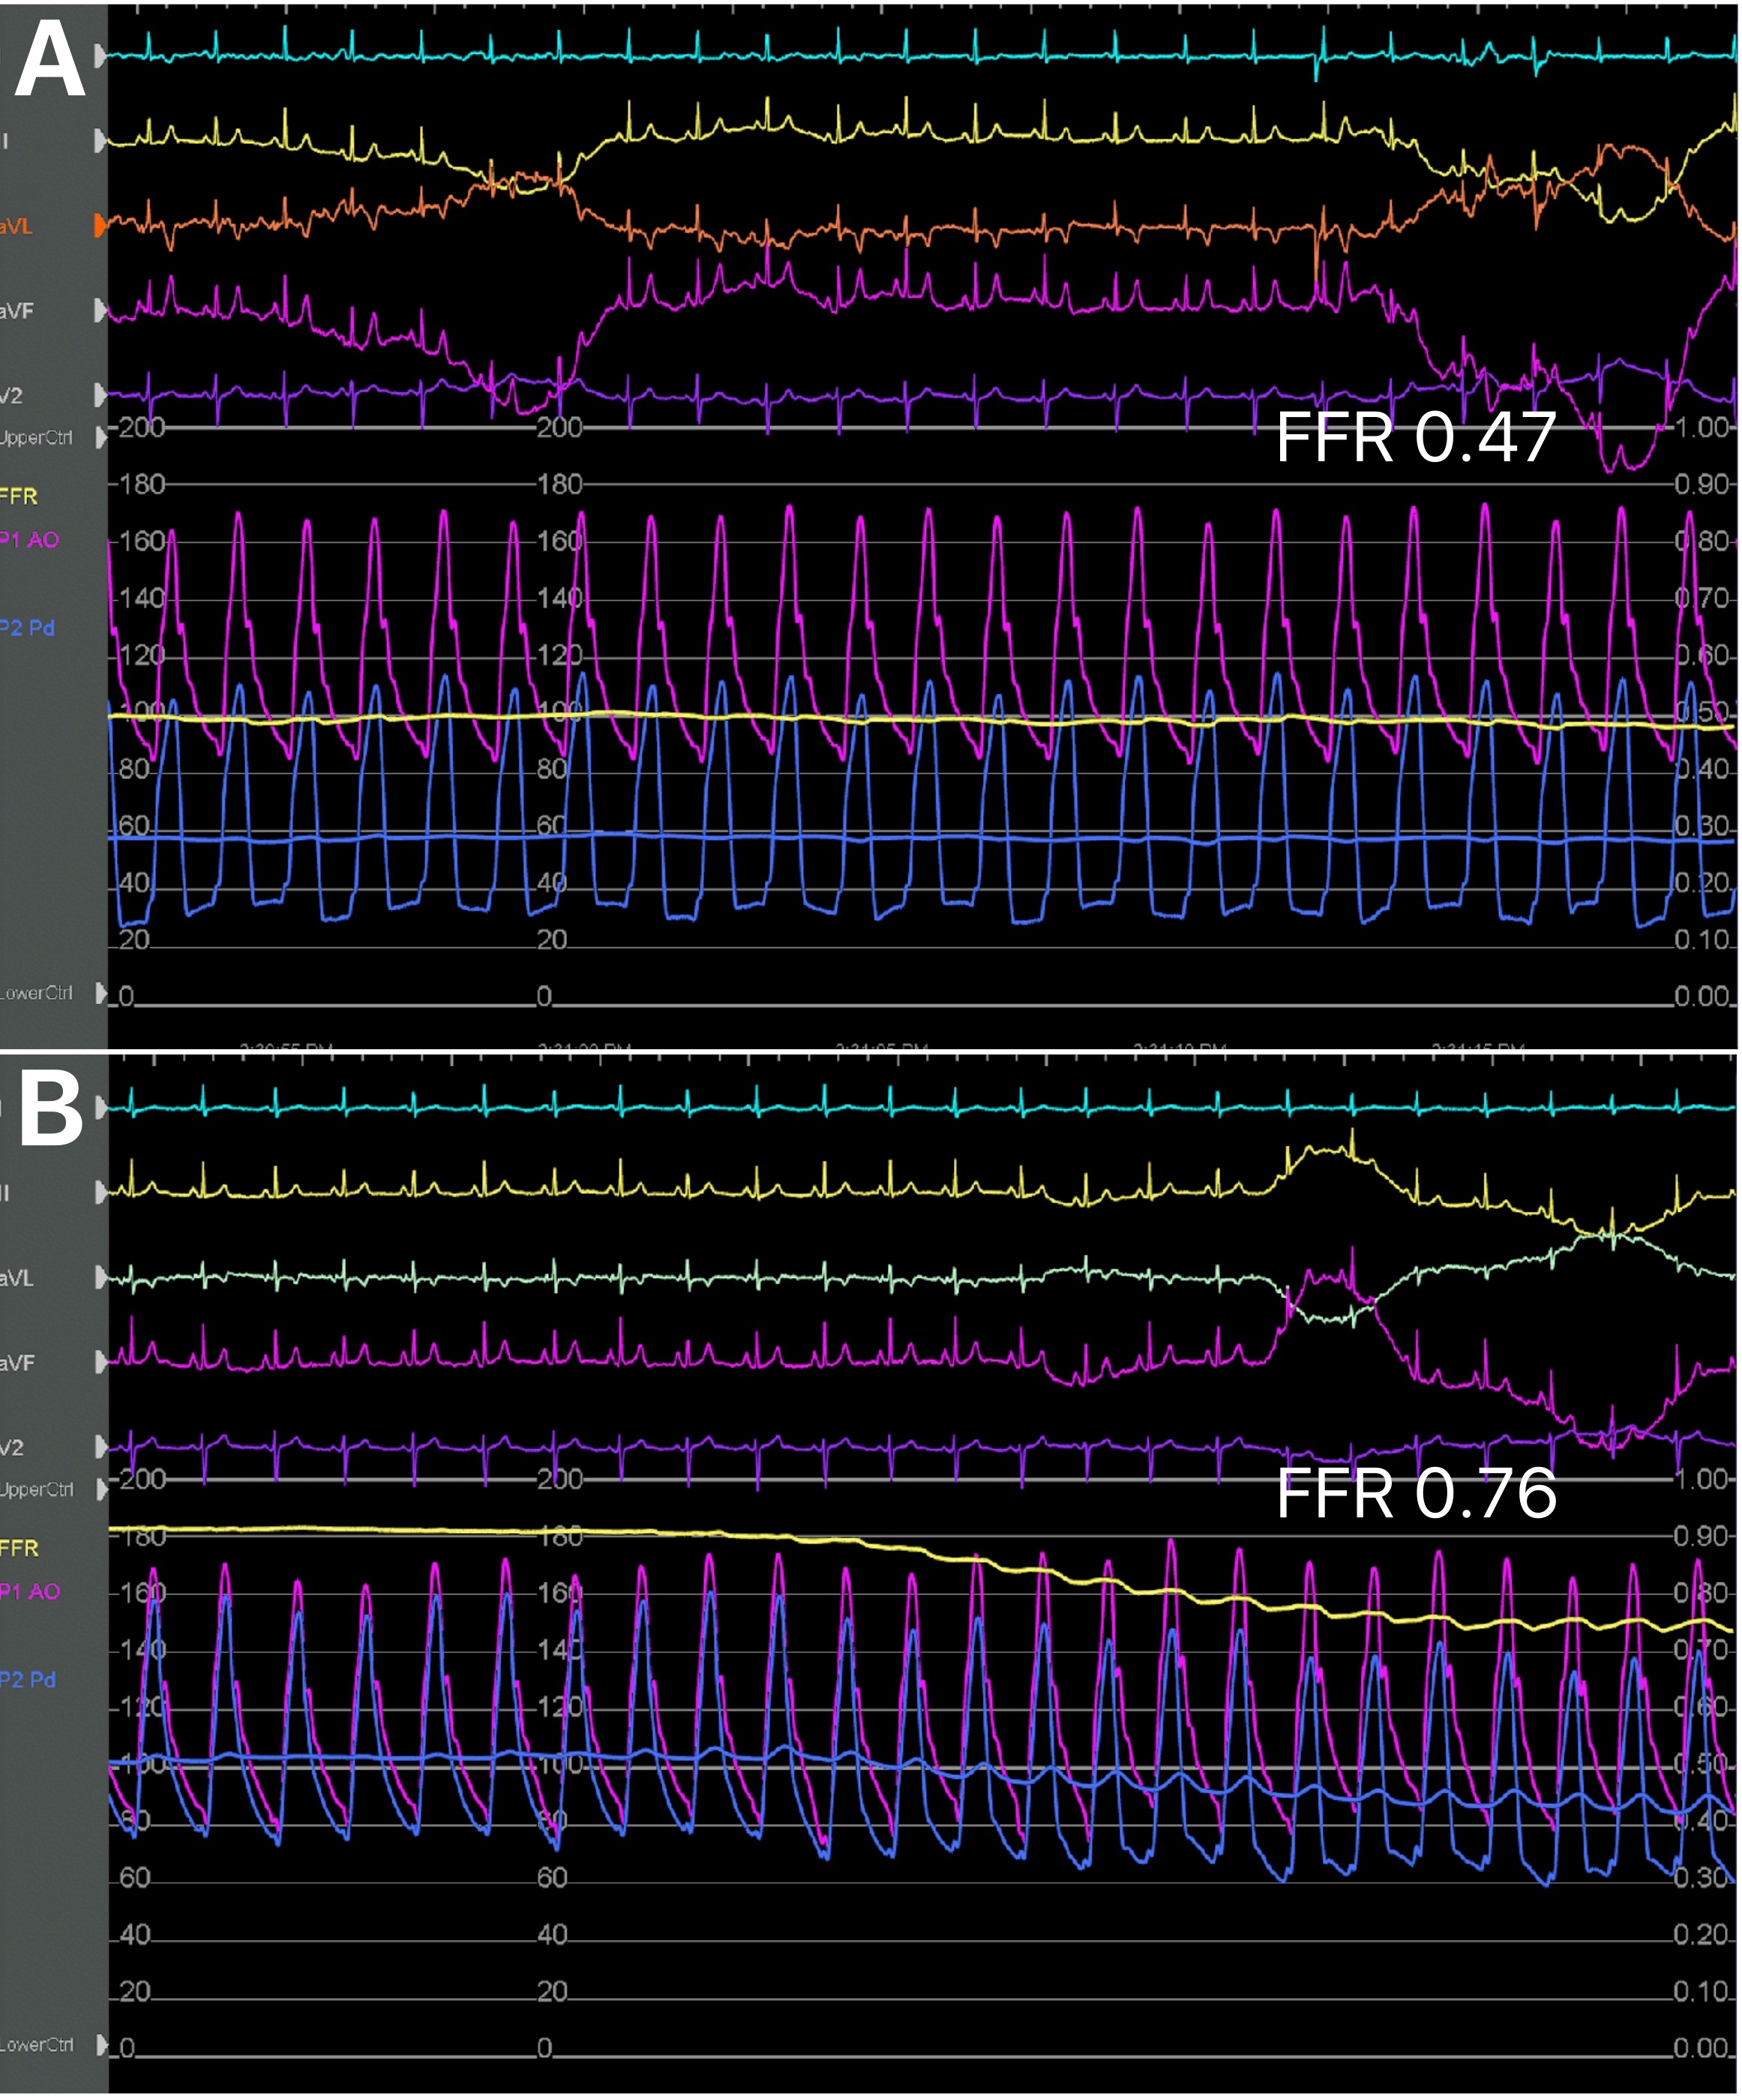Click the orange aVL channel marker in panel A

click(100, 226)
